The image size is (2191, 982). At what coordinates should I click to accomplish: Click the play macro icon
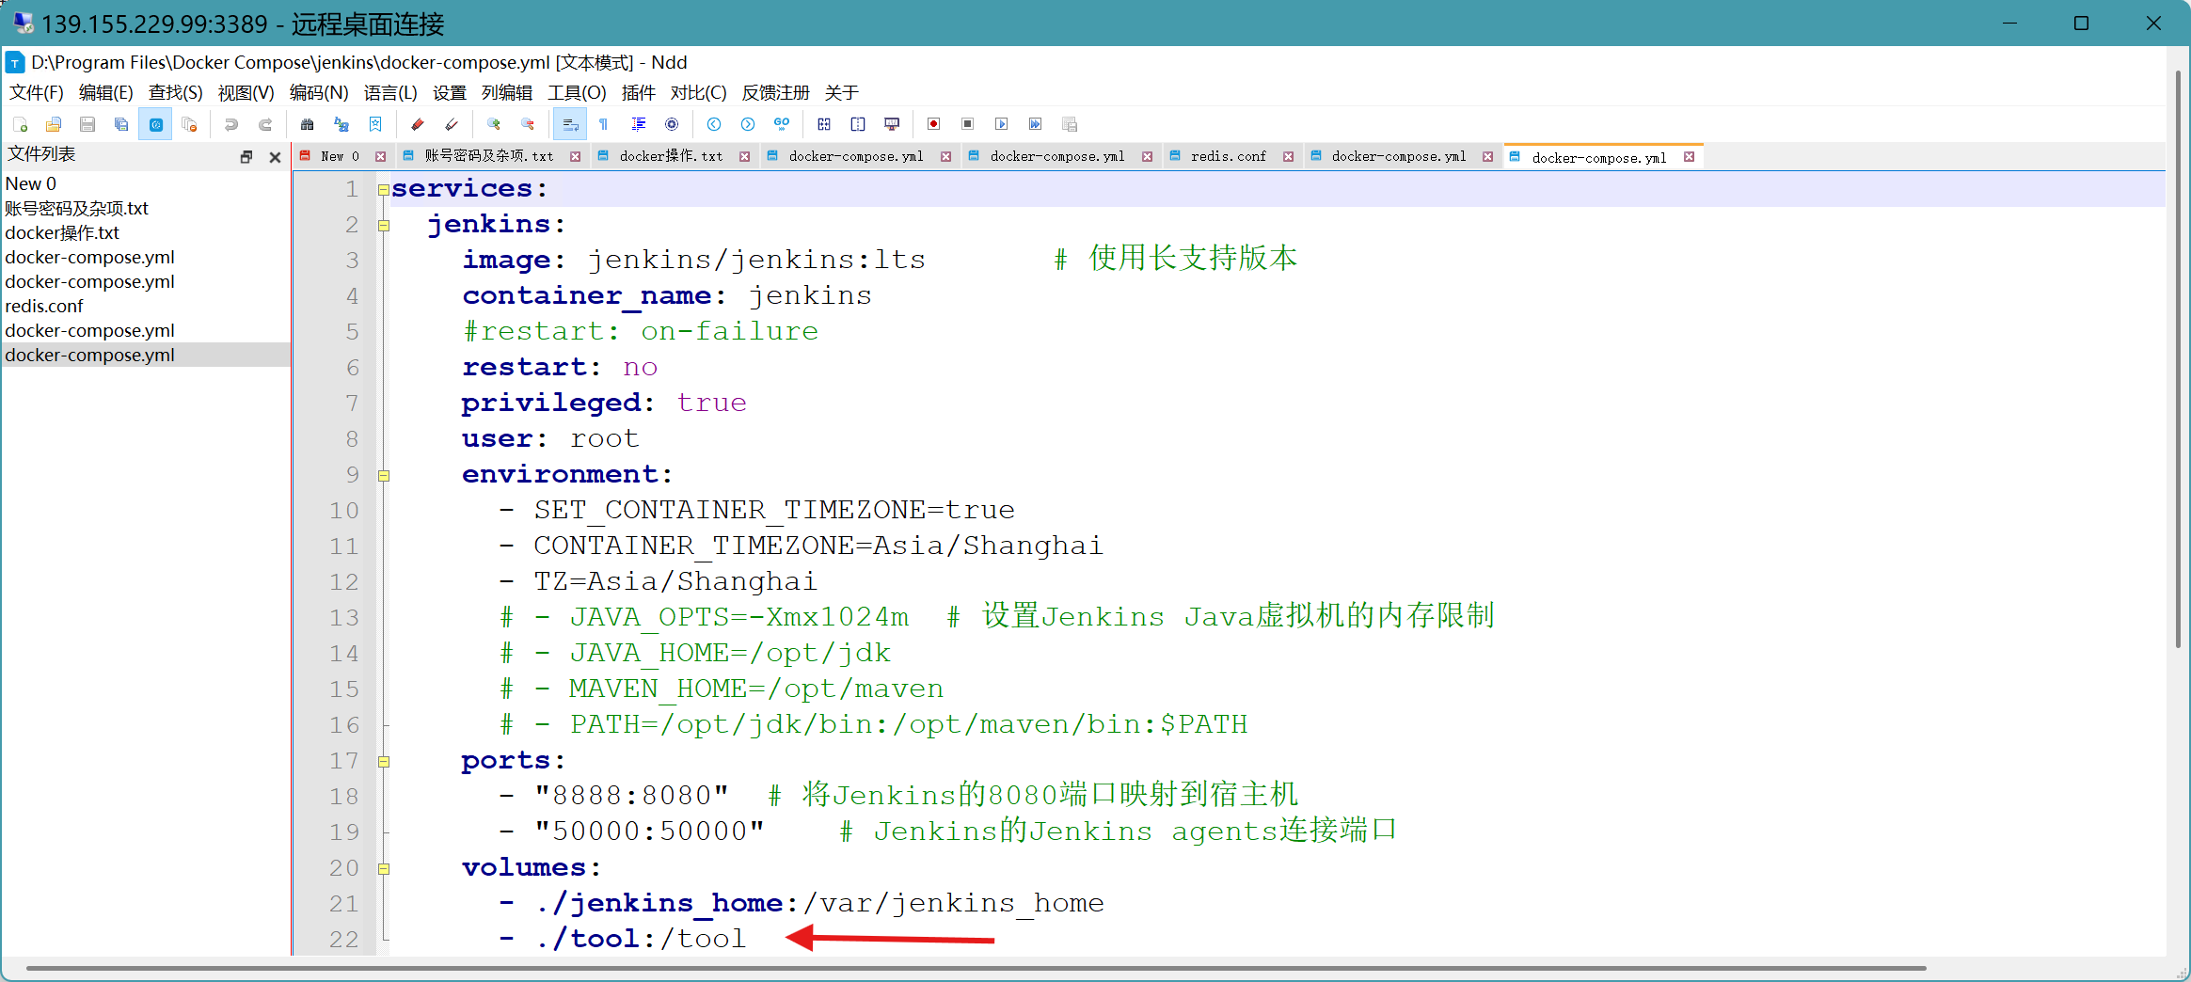coord(1001,124)
